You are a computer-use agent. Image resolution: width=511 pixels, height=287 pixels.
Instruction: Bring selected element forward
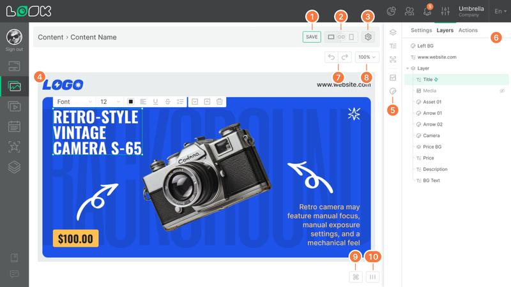coord(207,102)
